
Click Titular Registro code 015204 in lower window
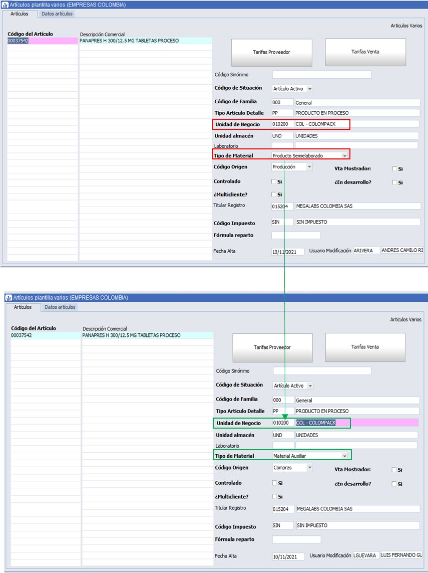[x=283, y=509]
